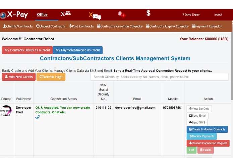Screen dimensions: 233x166
Task: Click My Contracts Status as a Client
Action: coord(27,50)
